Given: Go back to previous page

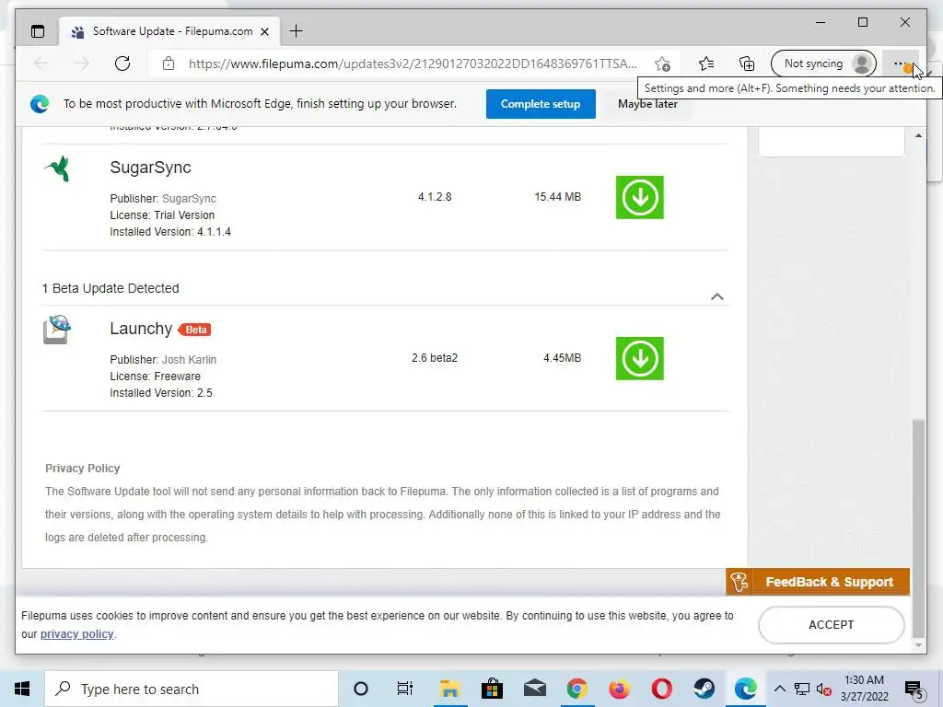Looking at the screenshot, I should point(41,64).
